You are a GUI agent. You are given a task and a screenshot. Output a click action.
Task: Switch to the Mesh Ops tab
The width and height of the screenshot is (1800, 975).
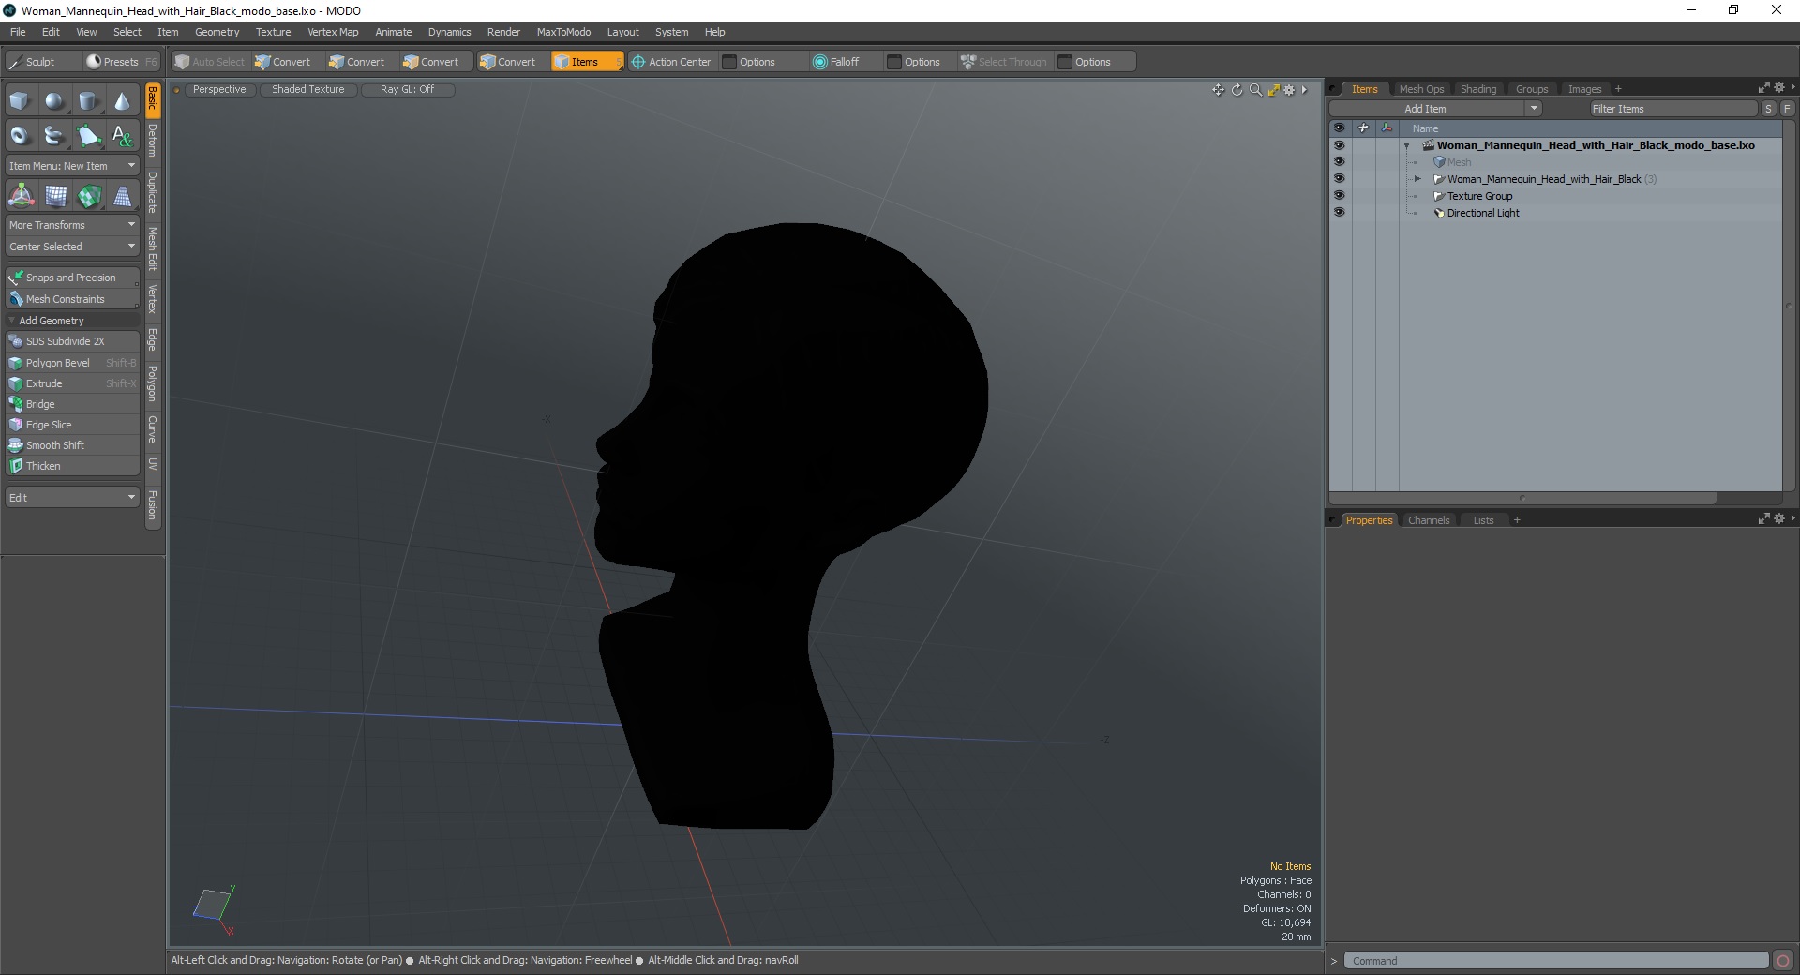point(1421,89)
